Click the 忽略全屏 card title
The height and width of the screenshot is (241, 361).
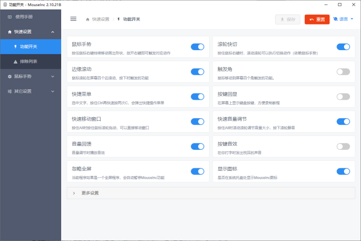point(82,169)
